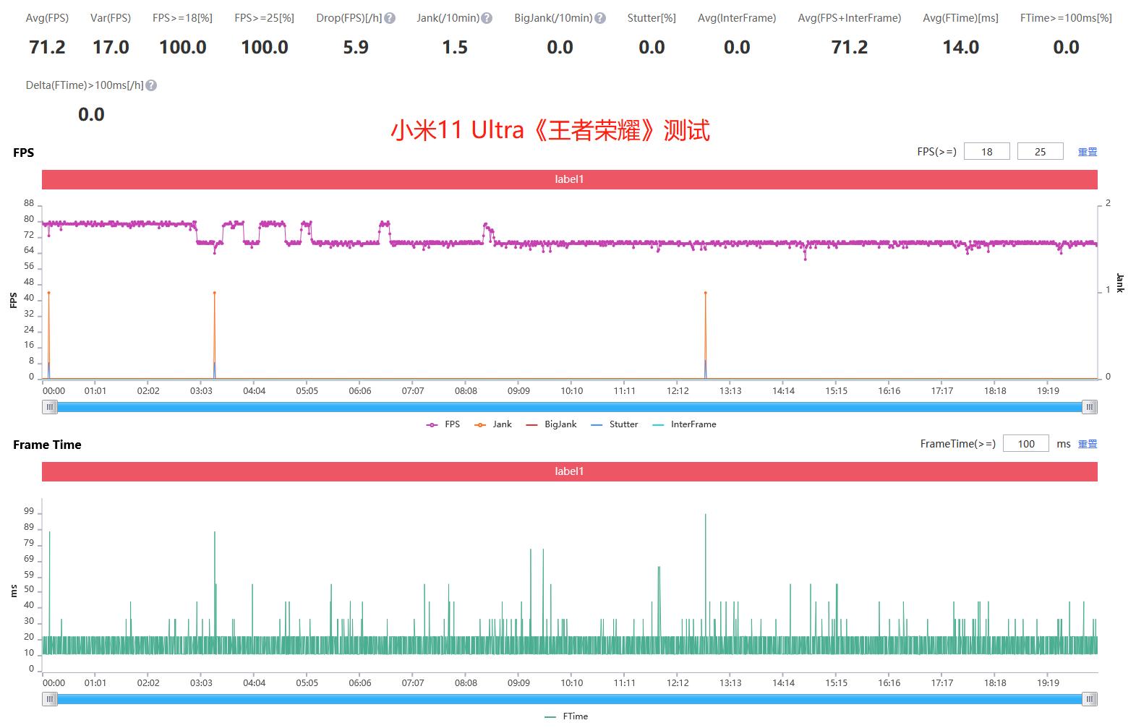Reset FrameTime threshold with 重置 link
This screenshot has width=1136, height=728.
tap(1088, 444)
